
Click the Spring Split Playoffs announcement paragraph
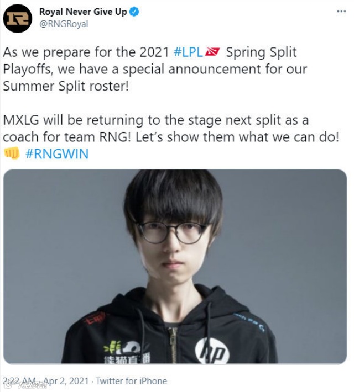coord(155,69)
